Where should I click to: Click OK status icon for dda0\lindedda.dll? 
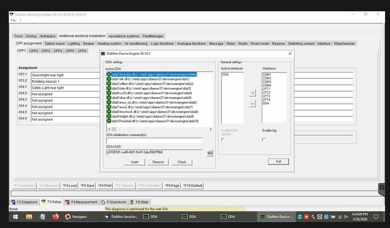(x=109, y=74)
